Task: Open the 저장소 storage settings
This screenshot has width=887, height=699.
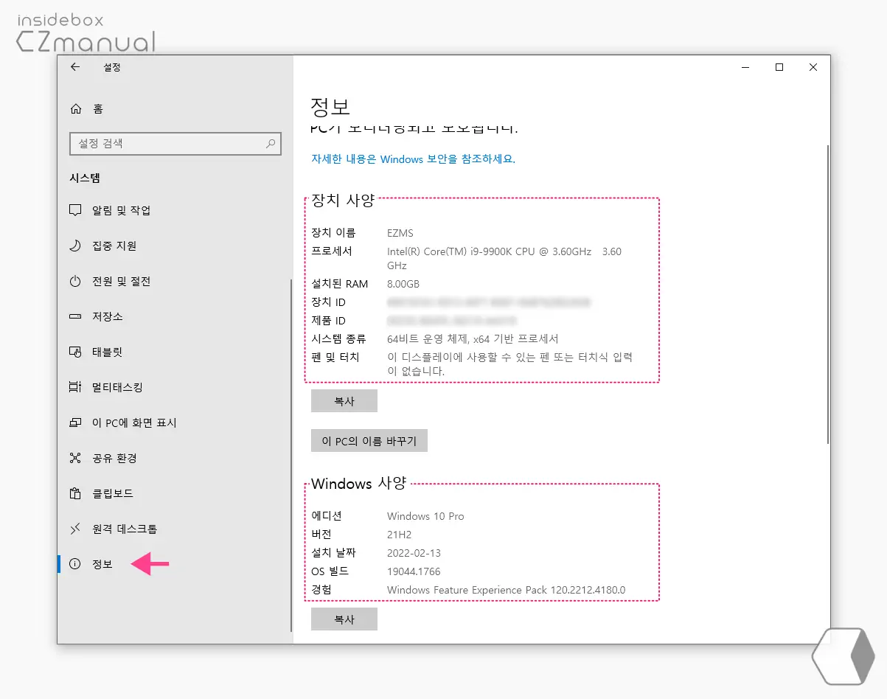Action: (x=102, y=316)
